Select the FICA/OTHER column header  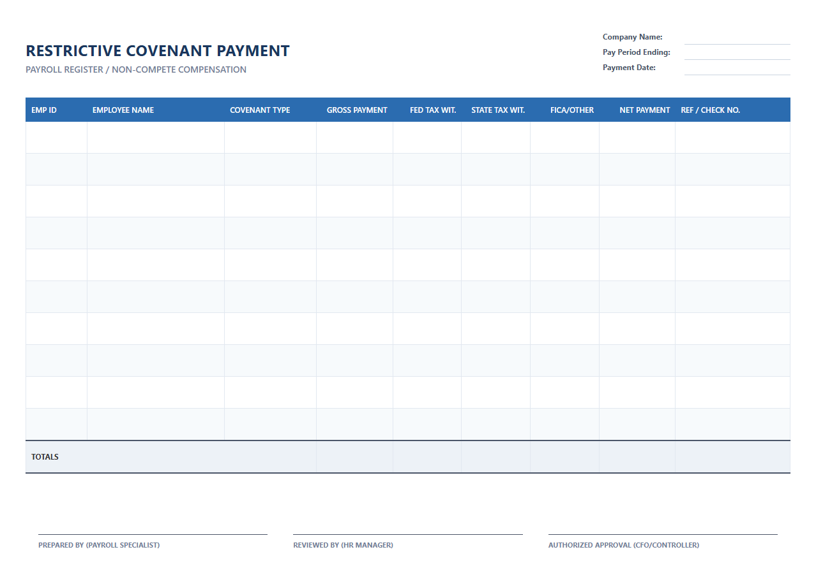click(x=564, y=110)
